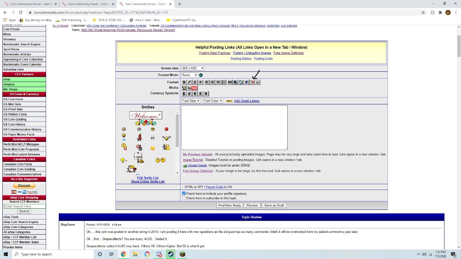Open the Font Size dropdown

pos(191,101)
